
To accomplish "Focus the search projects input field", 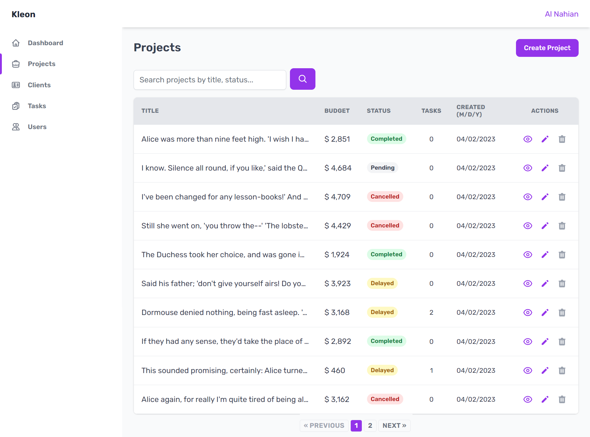I will [209, 80].
